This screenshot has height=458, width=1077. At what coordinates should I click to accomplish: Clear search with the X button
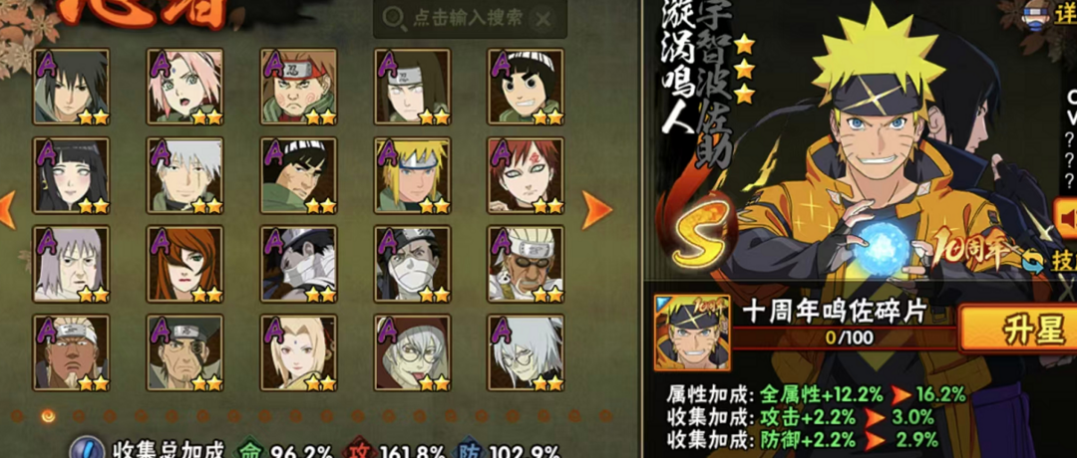[542, 19]
